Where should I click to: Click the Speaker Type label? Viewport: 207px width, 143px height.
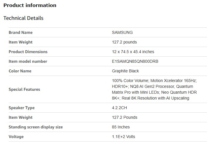pos(22,108)
